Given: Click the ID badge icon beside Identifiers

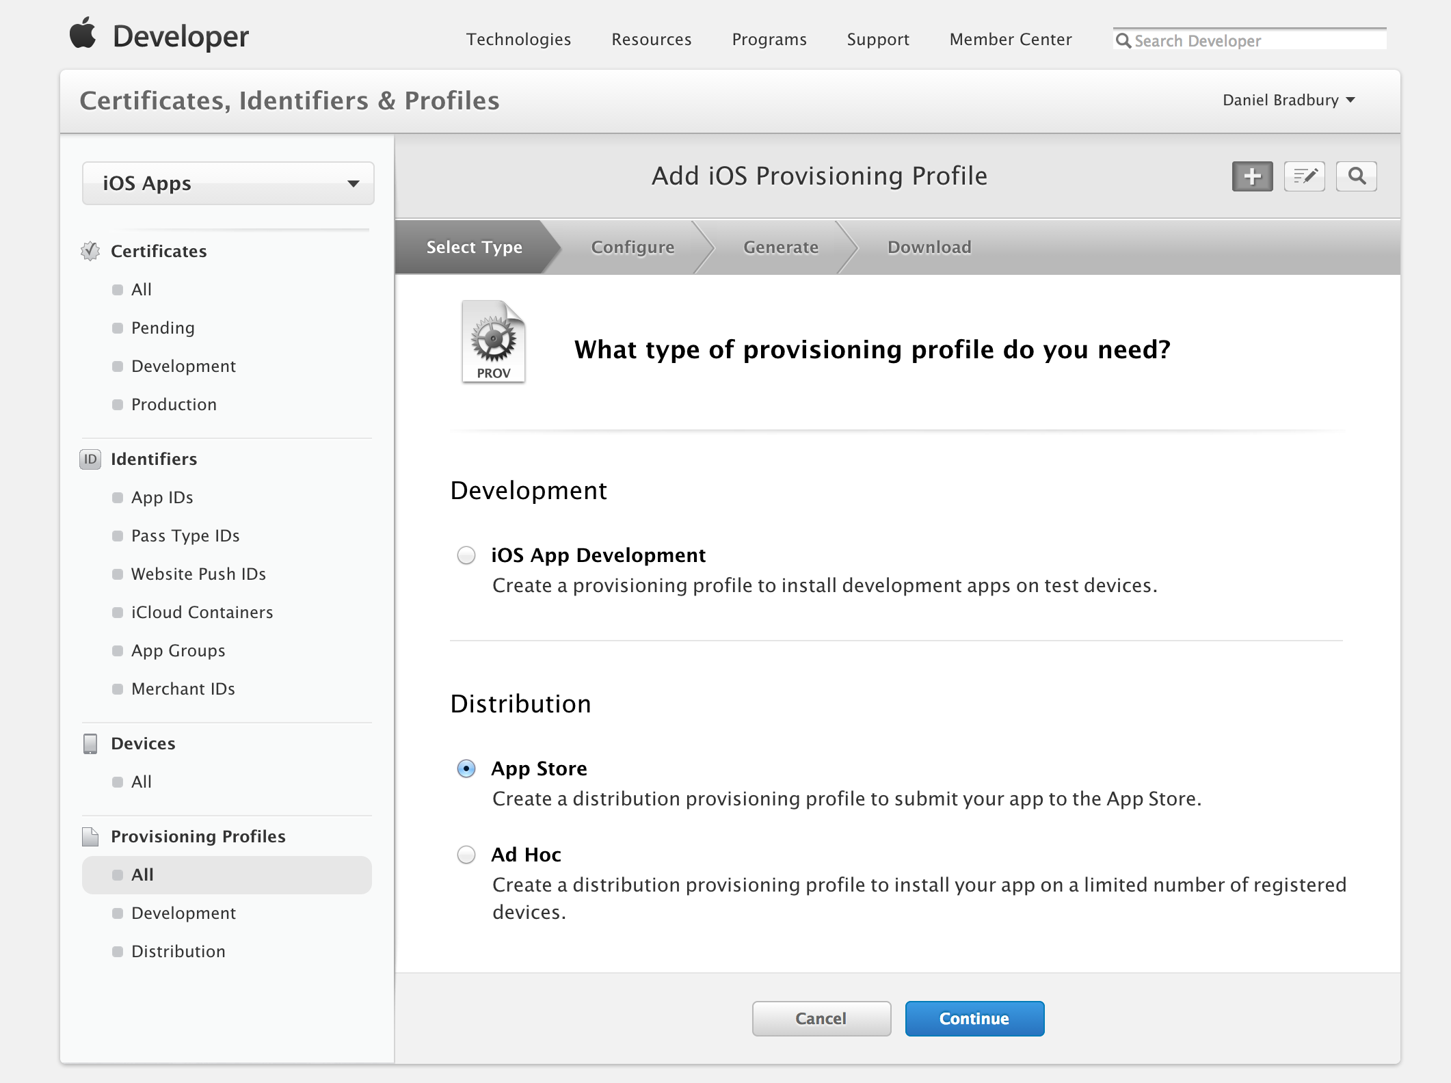Looking at the screenshot, I should coord(90,459).
